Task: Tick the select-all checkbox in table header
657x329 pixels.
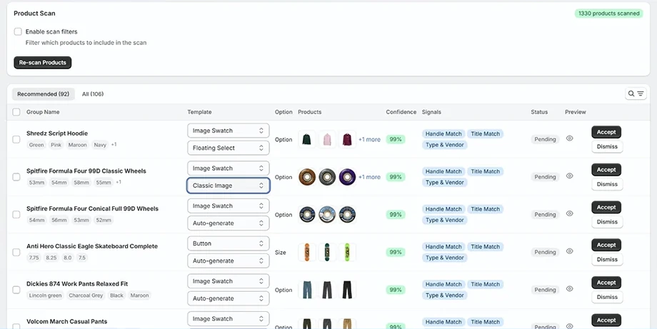Action: click(x=16, y=112)
